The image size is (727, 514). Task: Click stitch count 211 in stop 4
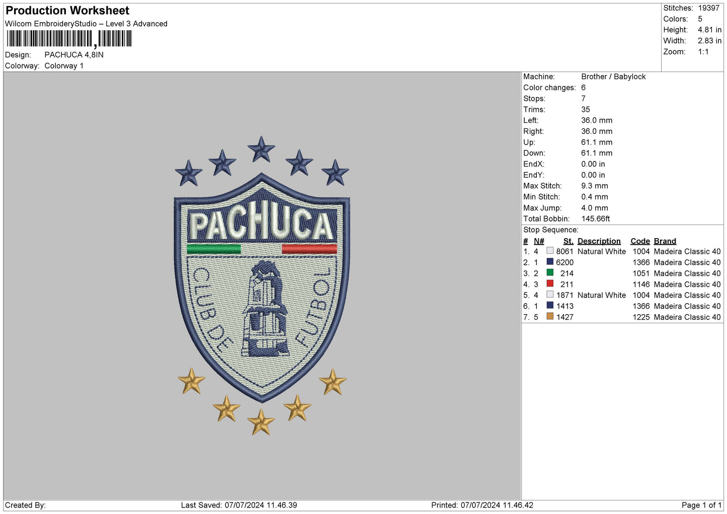tap(567, 284)
